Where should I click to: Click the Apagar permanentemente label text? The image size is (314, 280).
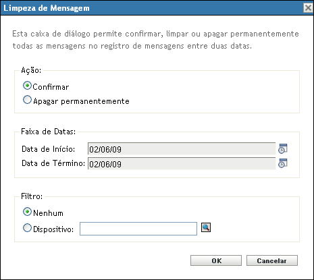click(81, 101)
